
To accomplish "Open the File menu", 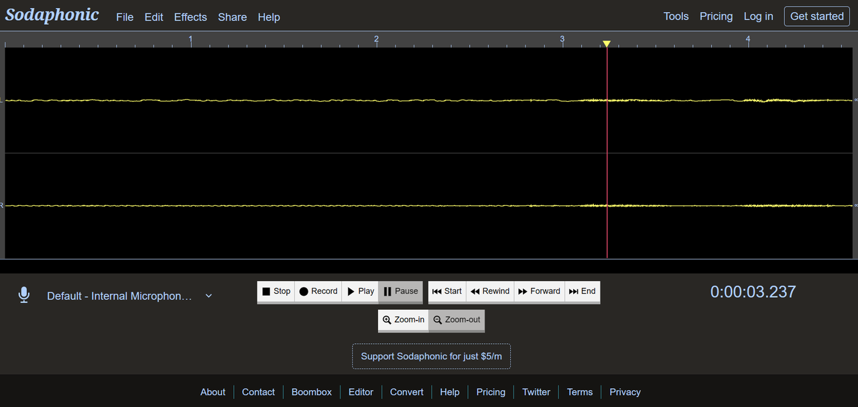I will [125, 17].
